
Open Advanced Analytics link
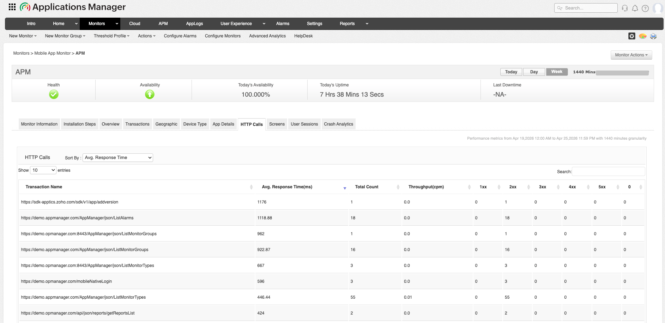267,36
